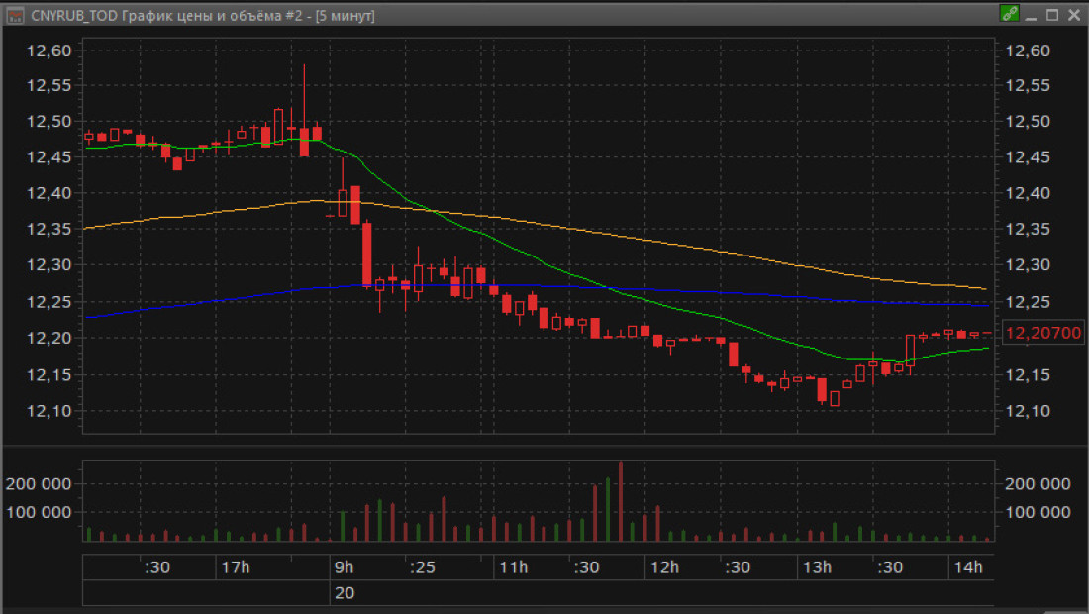Click the date label 20 below axis

[x=345, y=593]
